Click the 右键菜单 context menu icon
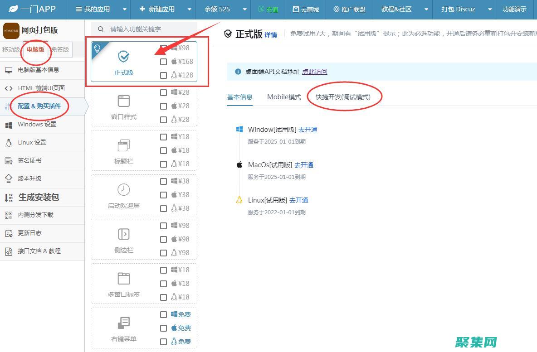Image resolution: width=537 pixels, height=352 pixels. (x=123, y=323)
